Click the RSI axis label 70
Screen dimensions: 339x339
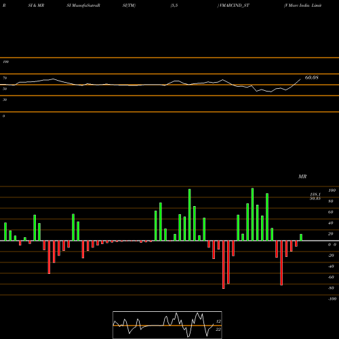pyautogui.click(x=5, y=78)
